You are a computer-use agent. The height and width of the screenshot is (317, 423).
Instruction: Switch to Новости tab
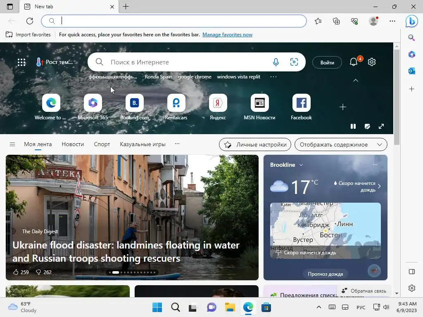73,144
